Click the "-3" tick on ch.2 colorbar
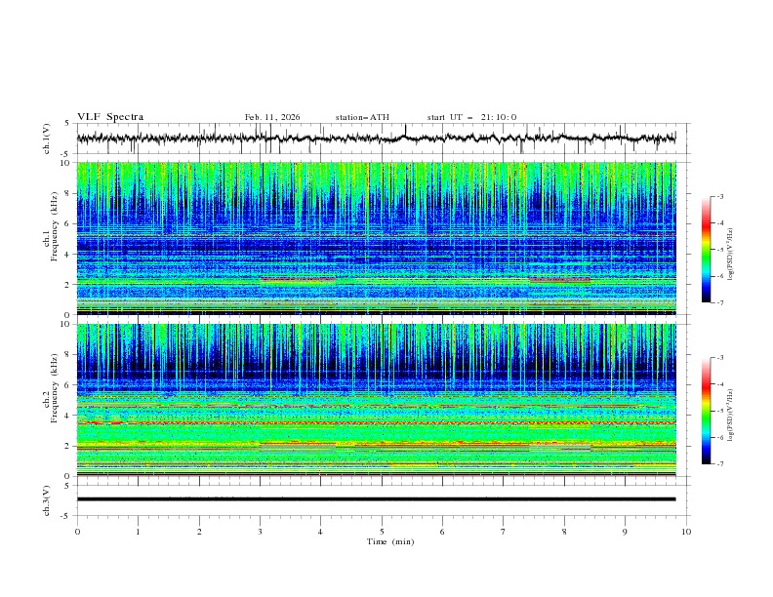 (x=719, y=358)
